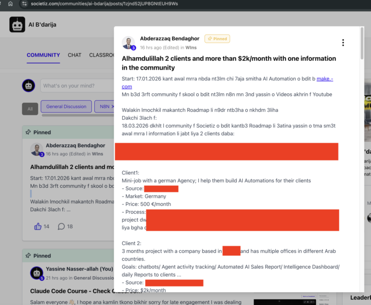Click the robot avatar beside the post box
The width and height of the screenshot is (371, 305).
[x=29, y=86]
